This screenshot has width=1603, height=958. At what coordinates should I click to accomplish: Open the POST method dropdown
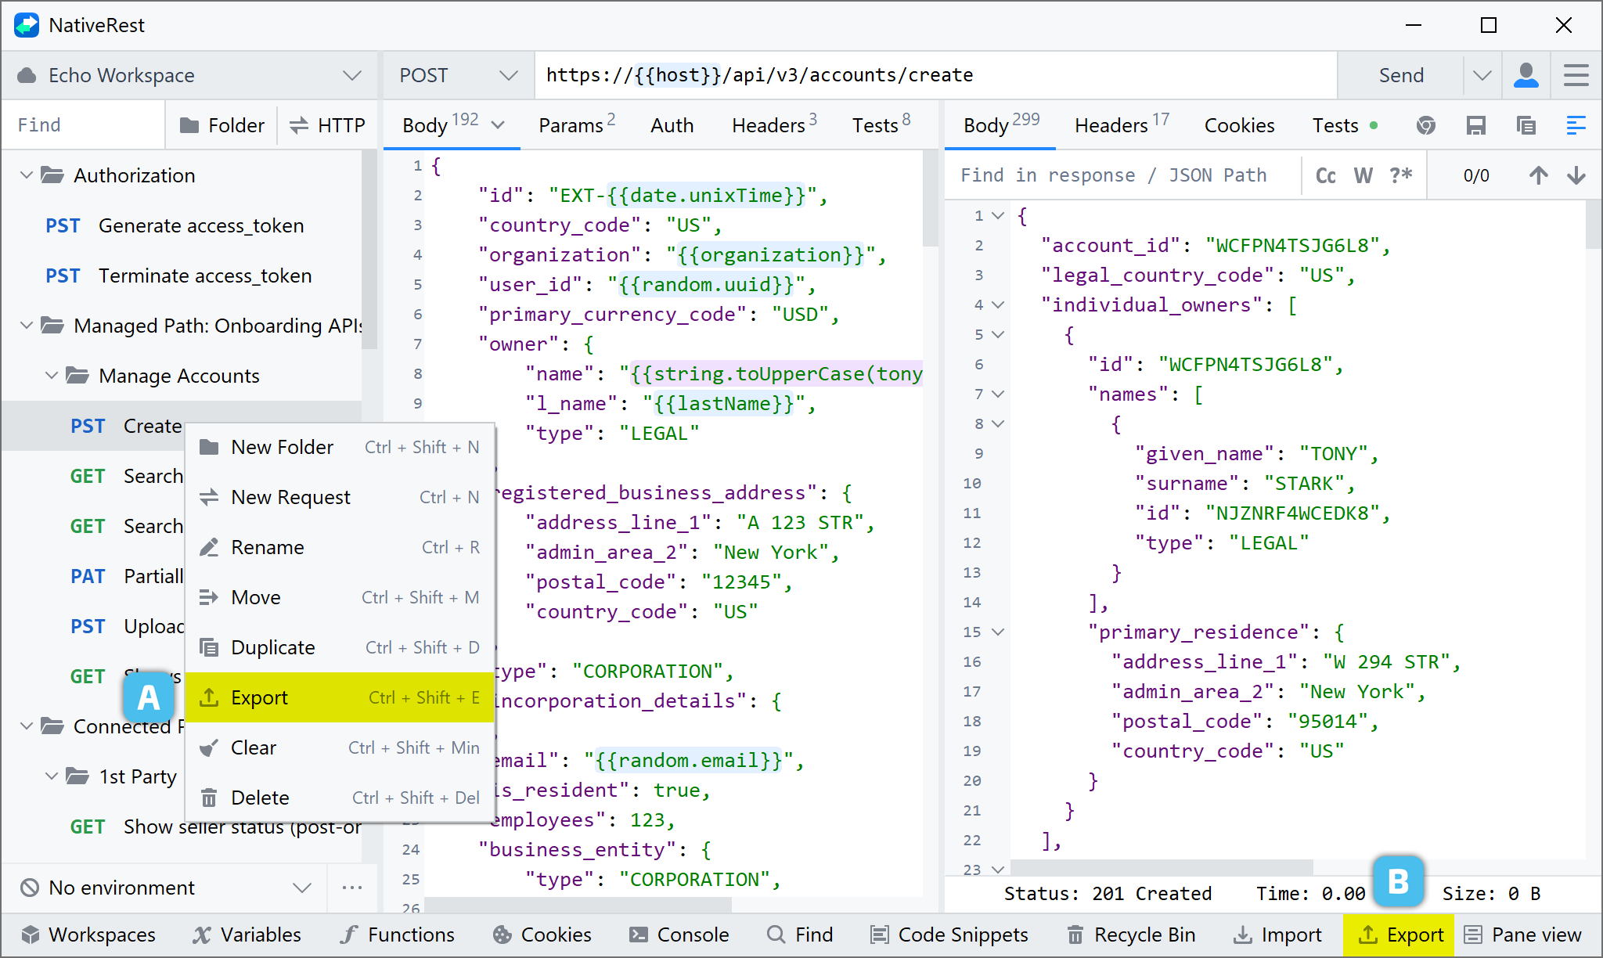tap(507, 75)
